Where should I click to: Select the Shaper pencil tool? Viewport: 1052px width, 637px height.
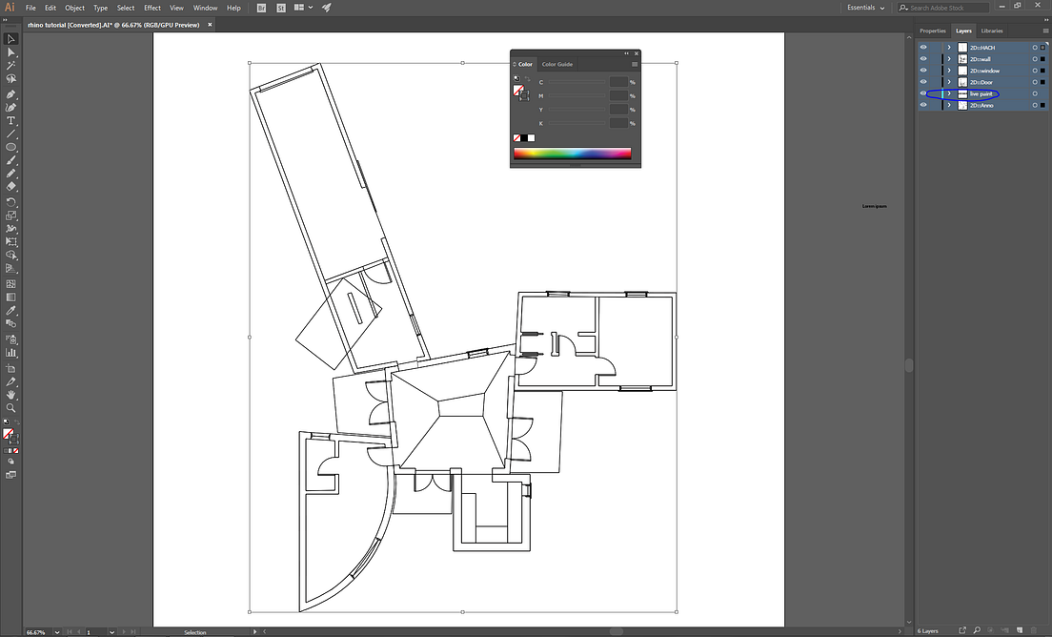click(10, 174)
